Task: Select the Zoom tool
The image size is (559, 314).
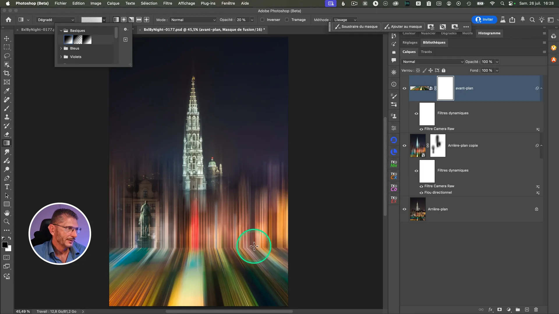Action: (7, 222)
